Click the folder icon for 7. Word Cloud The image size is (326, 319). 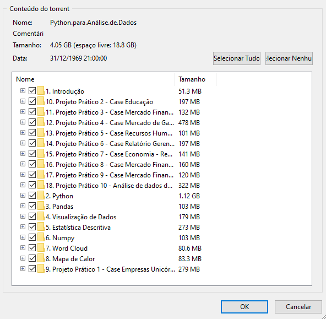(41, 248)
